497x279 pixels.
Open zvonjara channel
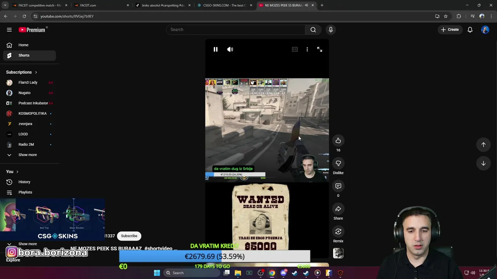(x=30, y=124)
